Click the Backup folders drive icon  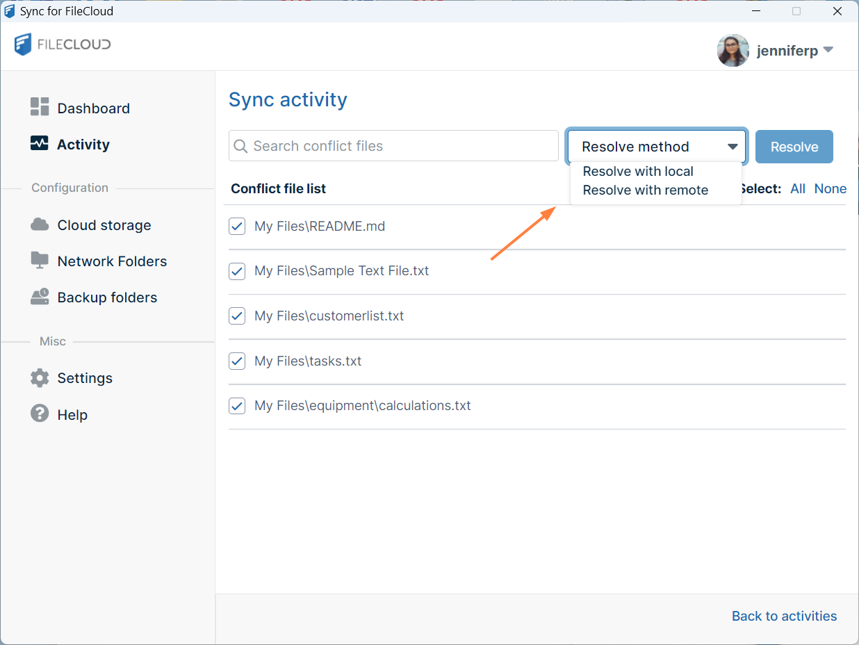40,297
